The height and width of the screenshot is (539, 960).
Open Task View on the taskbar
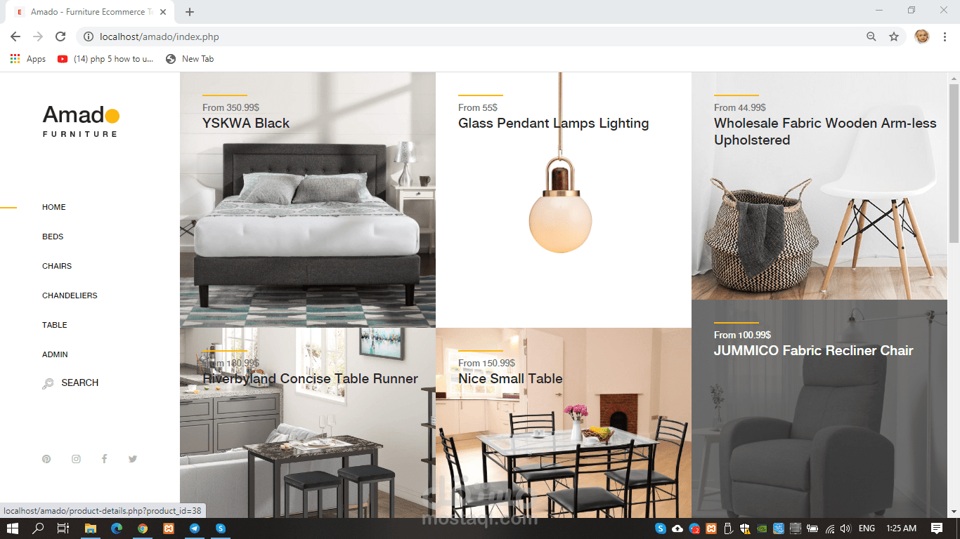point(63,528)
